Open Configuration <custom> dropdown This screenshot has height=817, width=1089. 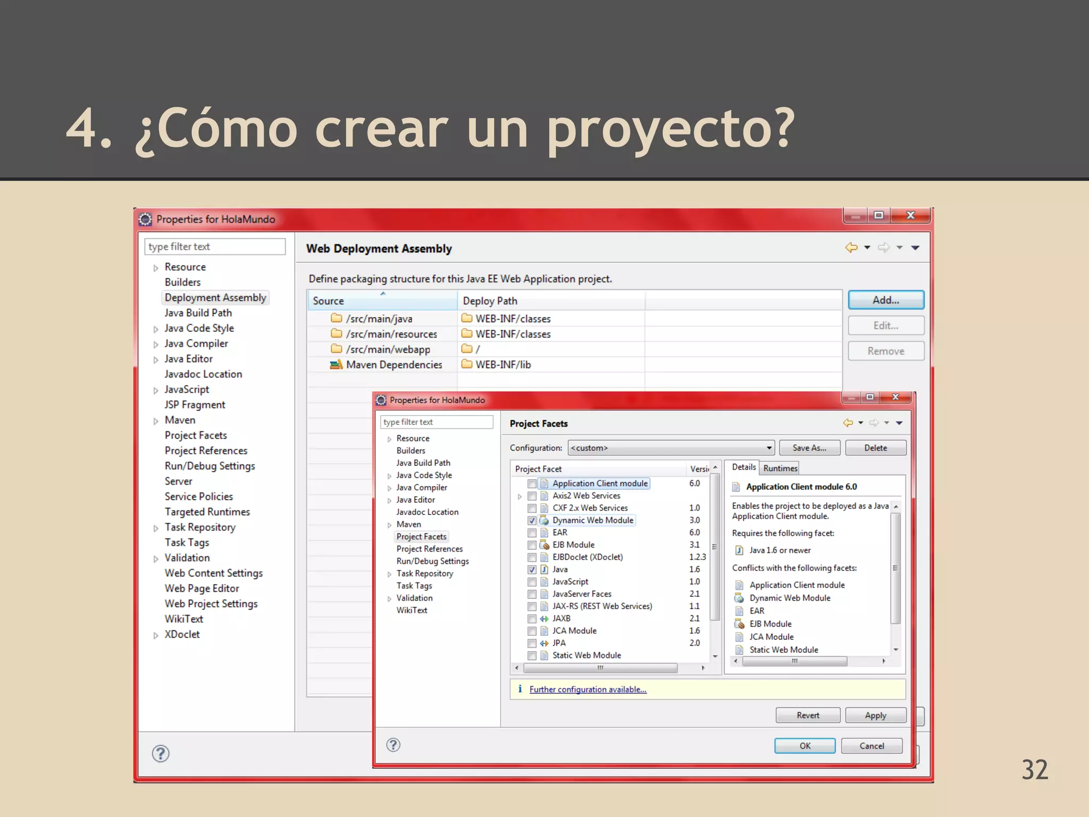pos(671,448)
